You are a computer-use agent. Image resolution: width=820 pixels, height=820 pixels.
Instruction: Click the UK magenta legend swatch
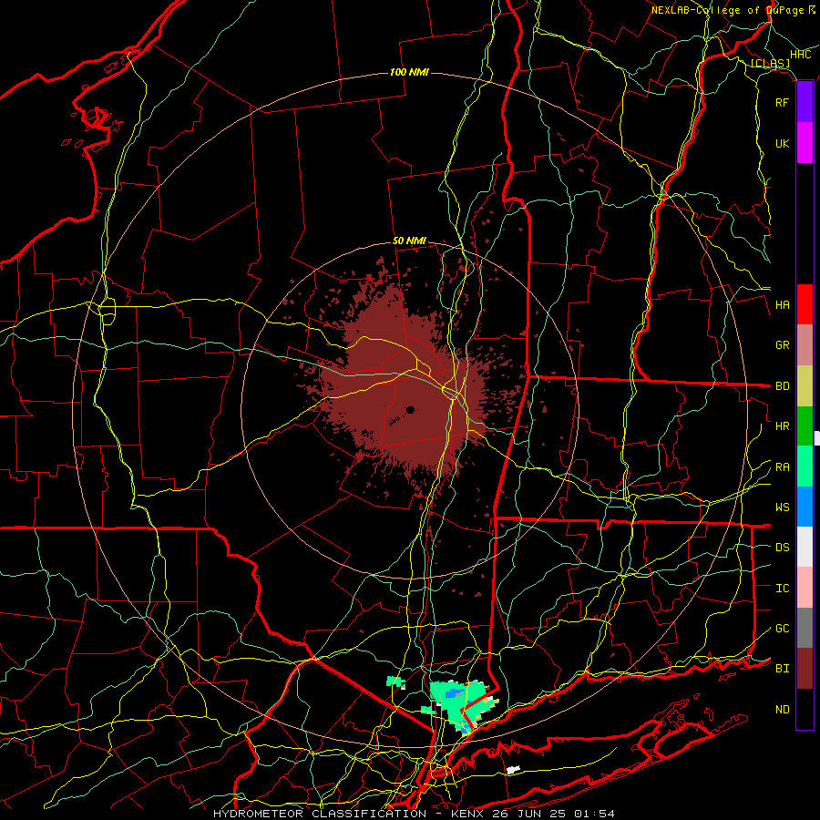(x=805, y=143)
